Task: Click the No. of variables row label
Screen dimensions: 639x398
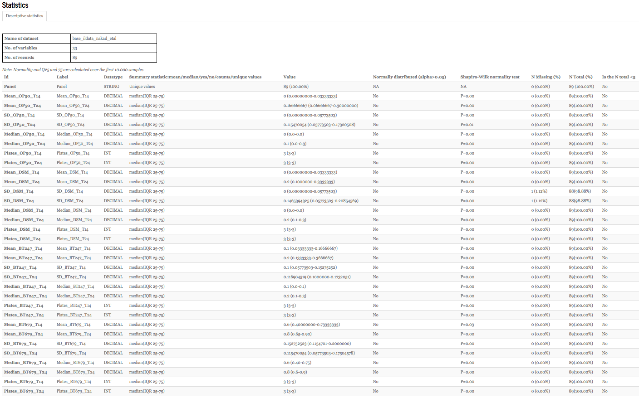Action: click(x=21, y=48)
